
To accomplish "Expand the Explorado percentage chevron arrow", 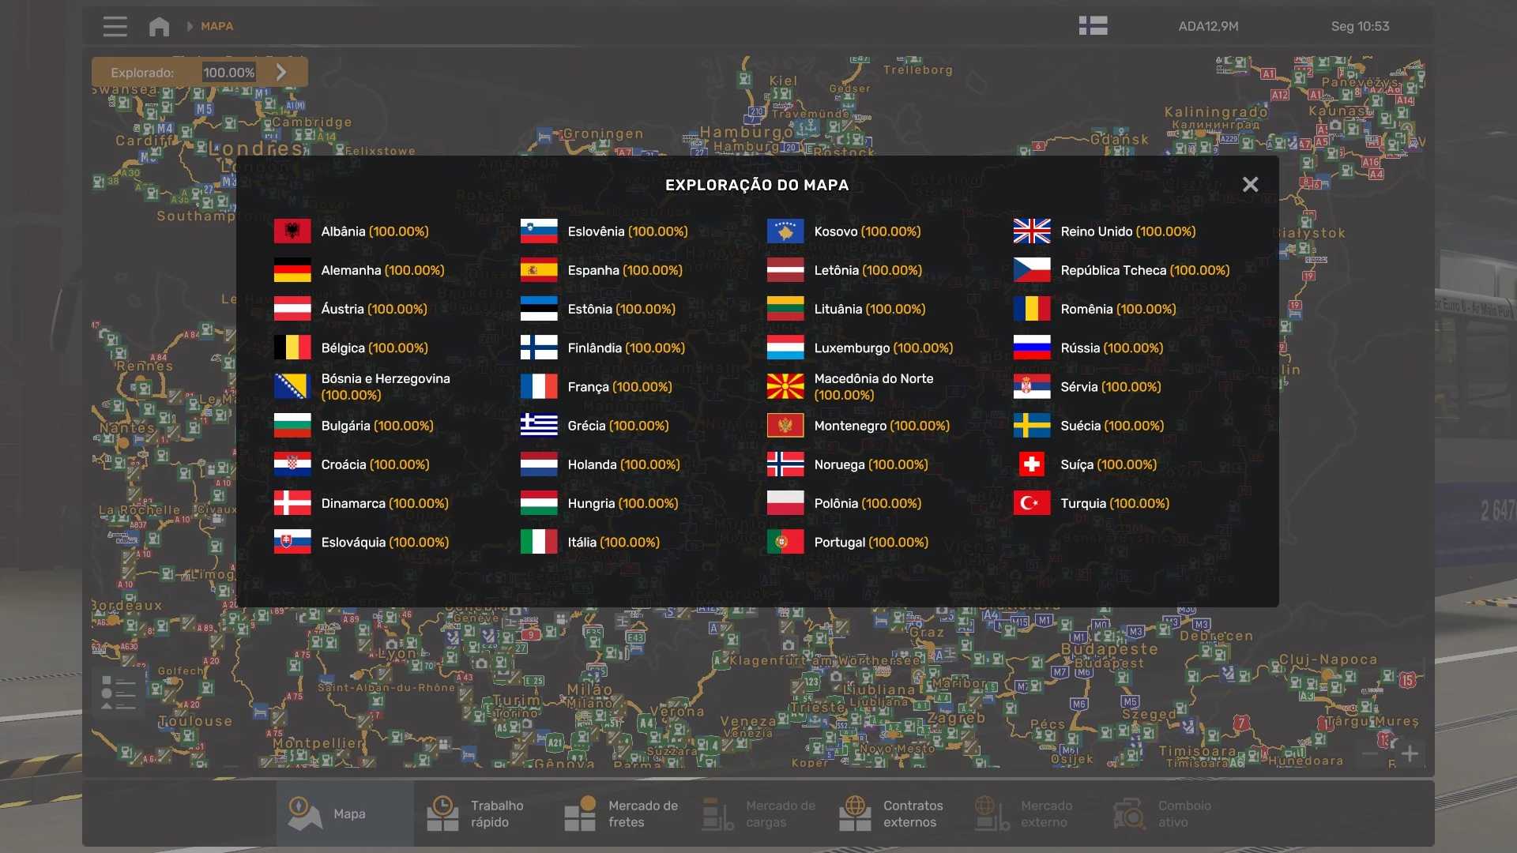I will click(281, 72).
